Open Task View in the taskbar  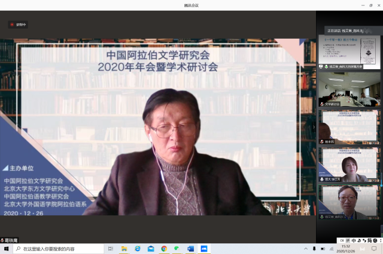click(111, 249)
